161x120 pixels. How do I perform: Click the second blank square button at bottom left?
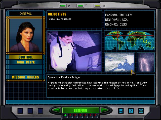(30, 111)
